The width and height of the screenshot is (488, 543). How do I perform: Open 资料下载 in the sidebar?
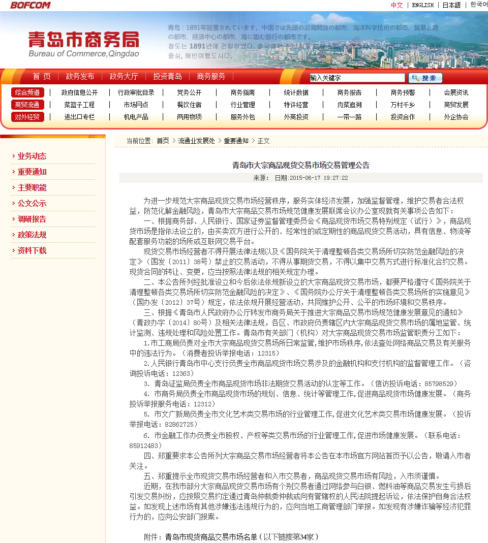[x=32, y=251]
